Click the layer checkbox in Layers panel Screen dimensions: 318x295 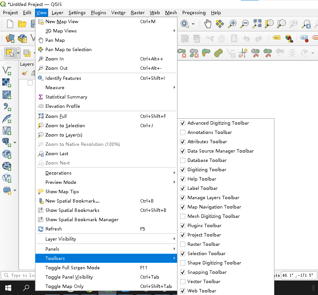point(30,83)
